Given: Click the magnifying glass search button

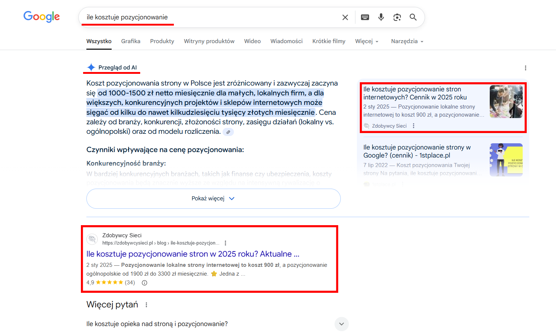Looking at the screenshot, I should (x=413, y=17).
